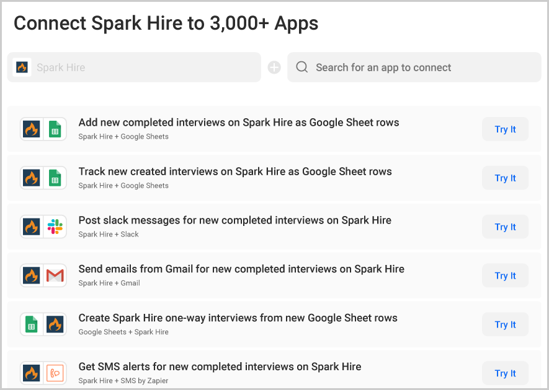This screenshot has width=549, height=390.
Task: Click Google Sheets icon in 'Track new created interviews' row
Action: point(55,178)
